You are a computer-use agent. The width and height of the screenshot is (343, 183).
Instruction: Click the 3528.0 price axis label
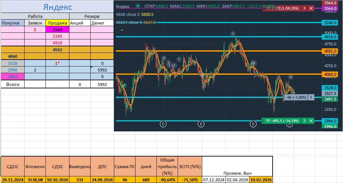(330, 88)
